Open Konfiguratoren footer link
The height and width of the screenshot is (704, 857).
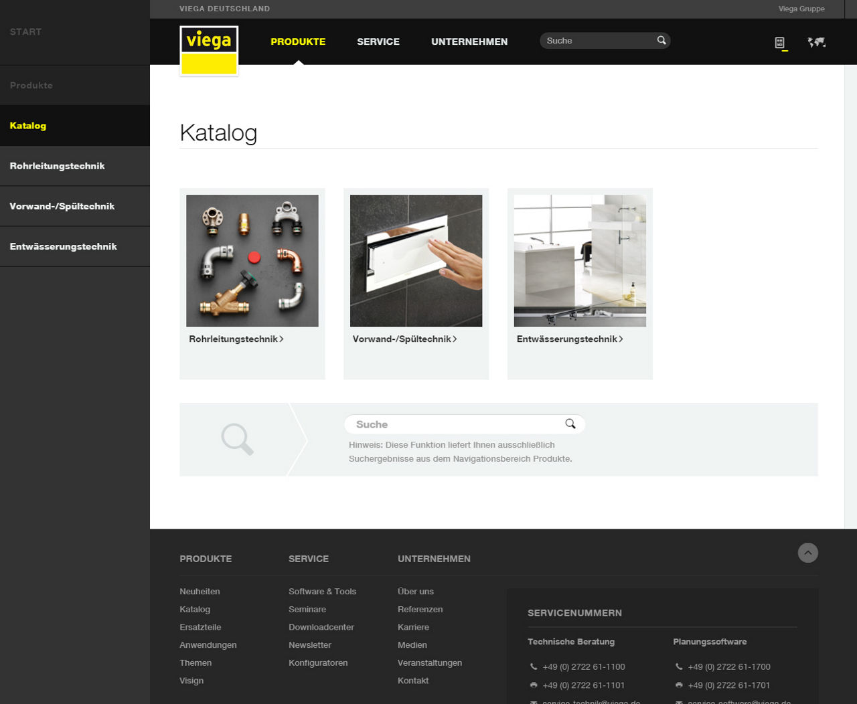tap(318, 663)
